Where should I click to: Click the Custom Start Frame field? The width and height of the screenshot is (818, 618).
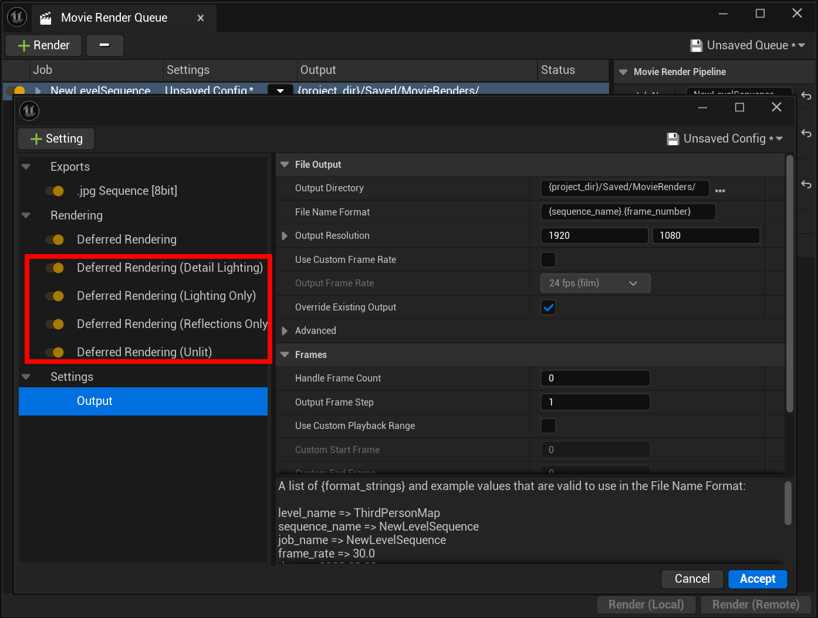click(595, 450)
